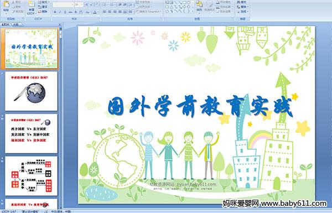332x213 pixels.
Task: Switch to the Outline tab in the slide pane
Action: point(16,24)
